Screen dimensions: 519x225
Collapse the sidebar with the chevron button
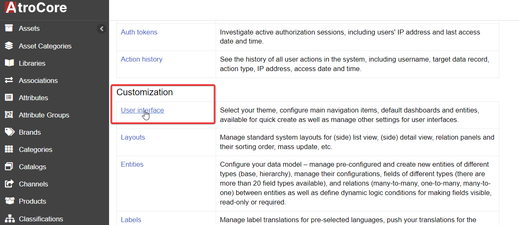[x=101, y=29]
